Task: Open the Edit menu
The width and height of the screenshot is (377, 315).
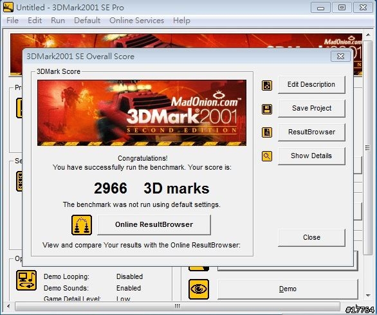Action: [35, 21]
